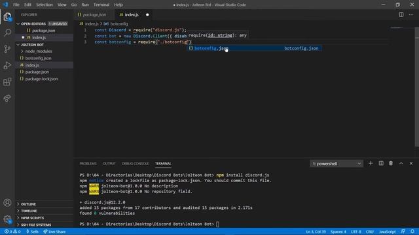Open the Run and Debug view icon
The width and height of the screenshot is (419, 235).
[7, 65]
